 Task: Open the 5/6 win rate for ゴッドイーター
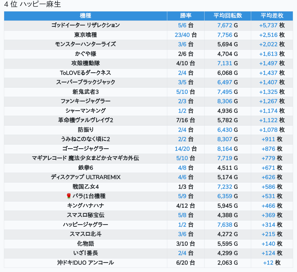click(x=182, y=25)
